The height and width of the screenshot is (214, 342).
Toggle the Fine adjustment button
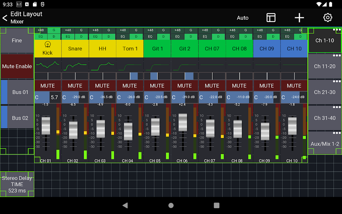[x=17, y=40]
